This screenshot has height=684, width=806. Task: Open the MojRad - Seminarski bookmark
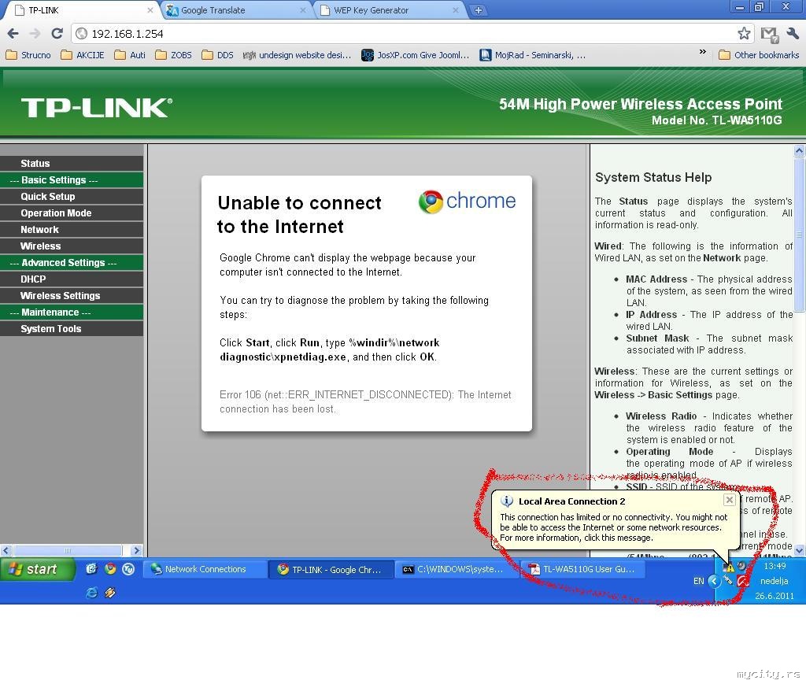click(x=533, y=55)
